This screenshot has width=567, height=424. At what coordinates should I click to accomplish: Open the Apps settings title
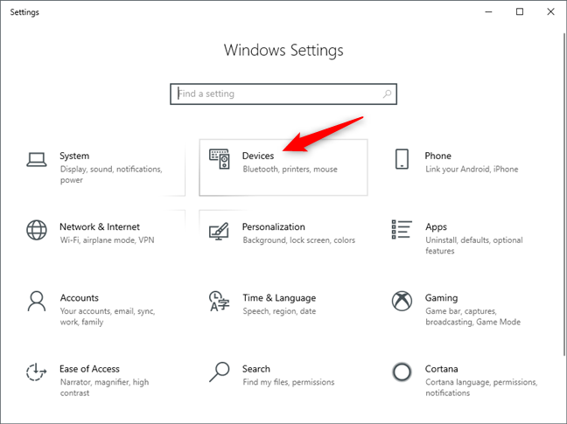[x=436, y=227]
